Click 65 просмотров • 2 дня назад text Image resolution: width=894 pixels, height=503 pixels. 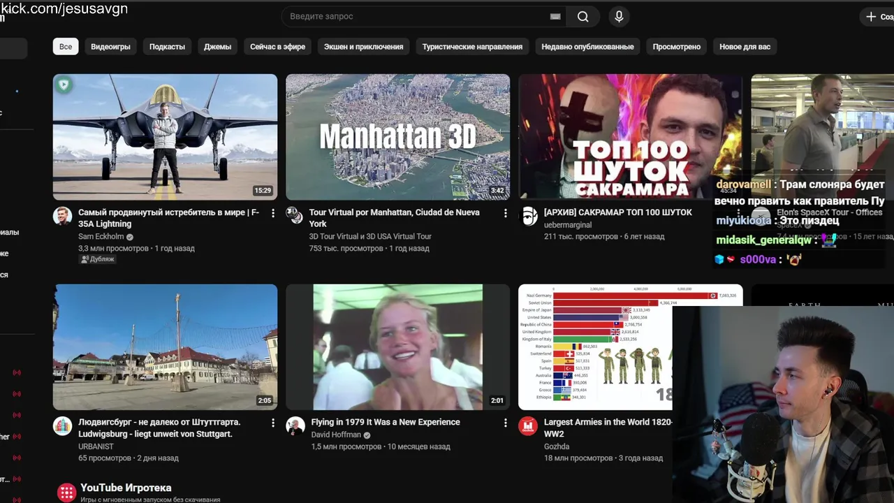click(x=129, y=458)
